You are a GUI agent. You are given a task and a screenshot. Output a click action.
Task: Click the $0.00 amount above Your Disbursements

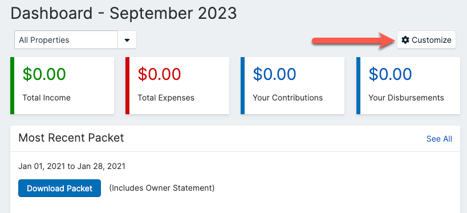click(x=390, y=74)
